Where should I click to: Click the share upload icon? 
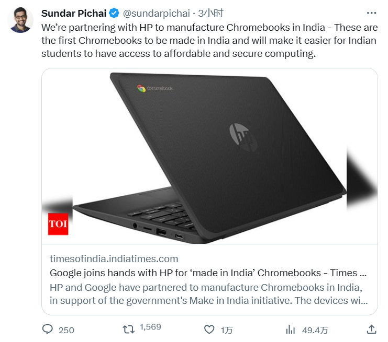click(371, 329)
